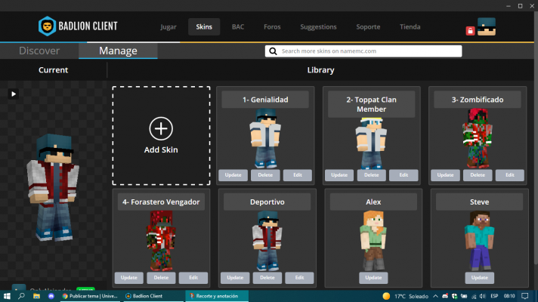
Task: Delete the 1- Genialidad skin
Action: (265, 175)
